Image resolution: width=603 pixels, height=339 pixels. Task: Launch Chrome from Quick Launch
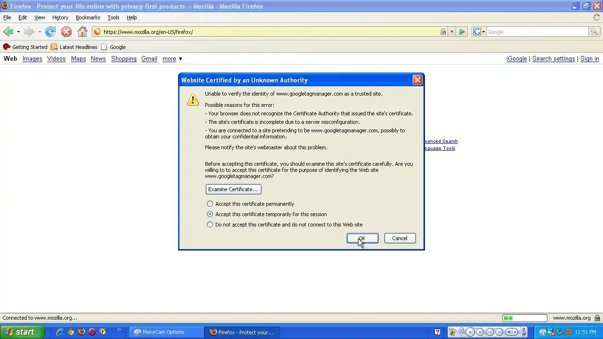pos(71,332)
